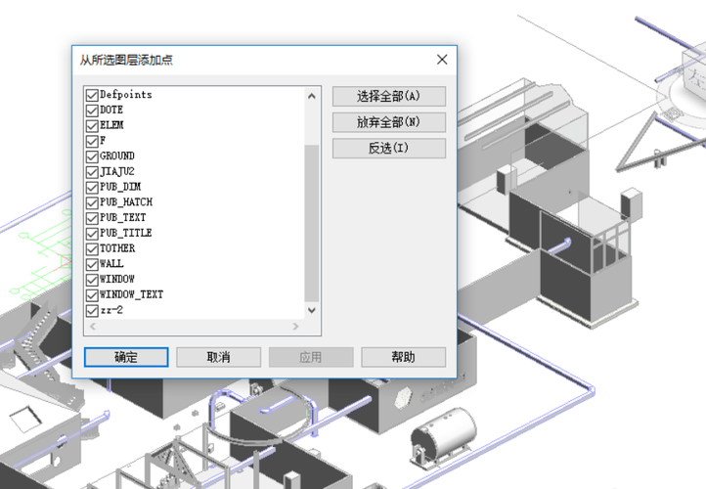Select the PUB_HATCH layer name text
706x489 pixels.
click(x=126, y=202)
